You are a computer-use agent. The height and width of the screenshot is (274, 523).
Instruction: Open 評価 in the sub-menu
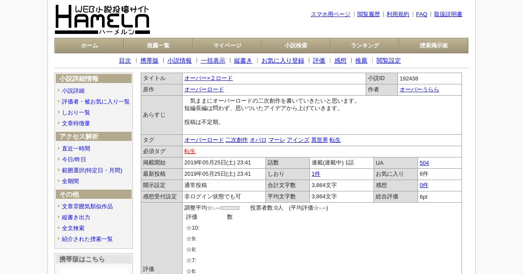pyautogui.click(x=319, y=61)
